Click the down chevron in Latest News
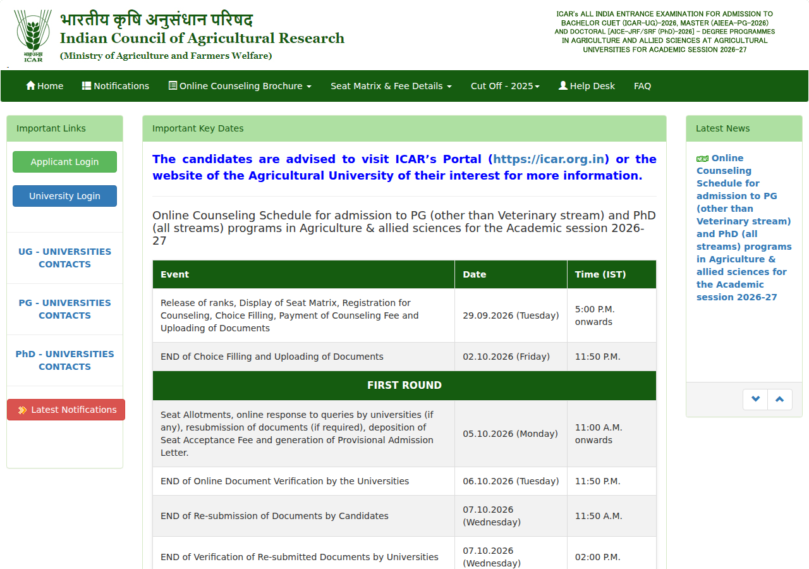 pos(755,400)
